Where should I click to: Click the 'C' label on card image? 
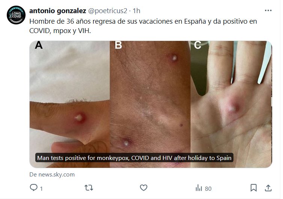[x=197, y=45]
